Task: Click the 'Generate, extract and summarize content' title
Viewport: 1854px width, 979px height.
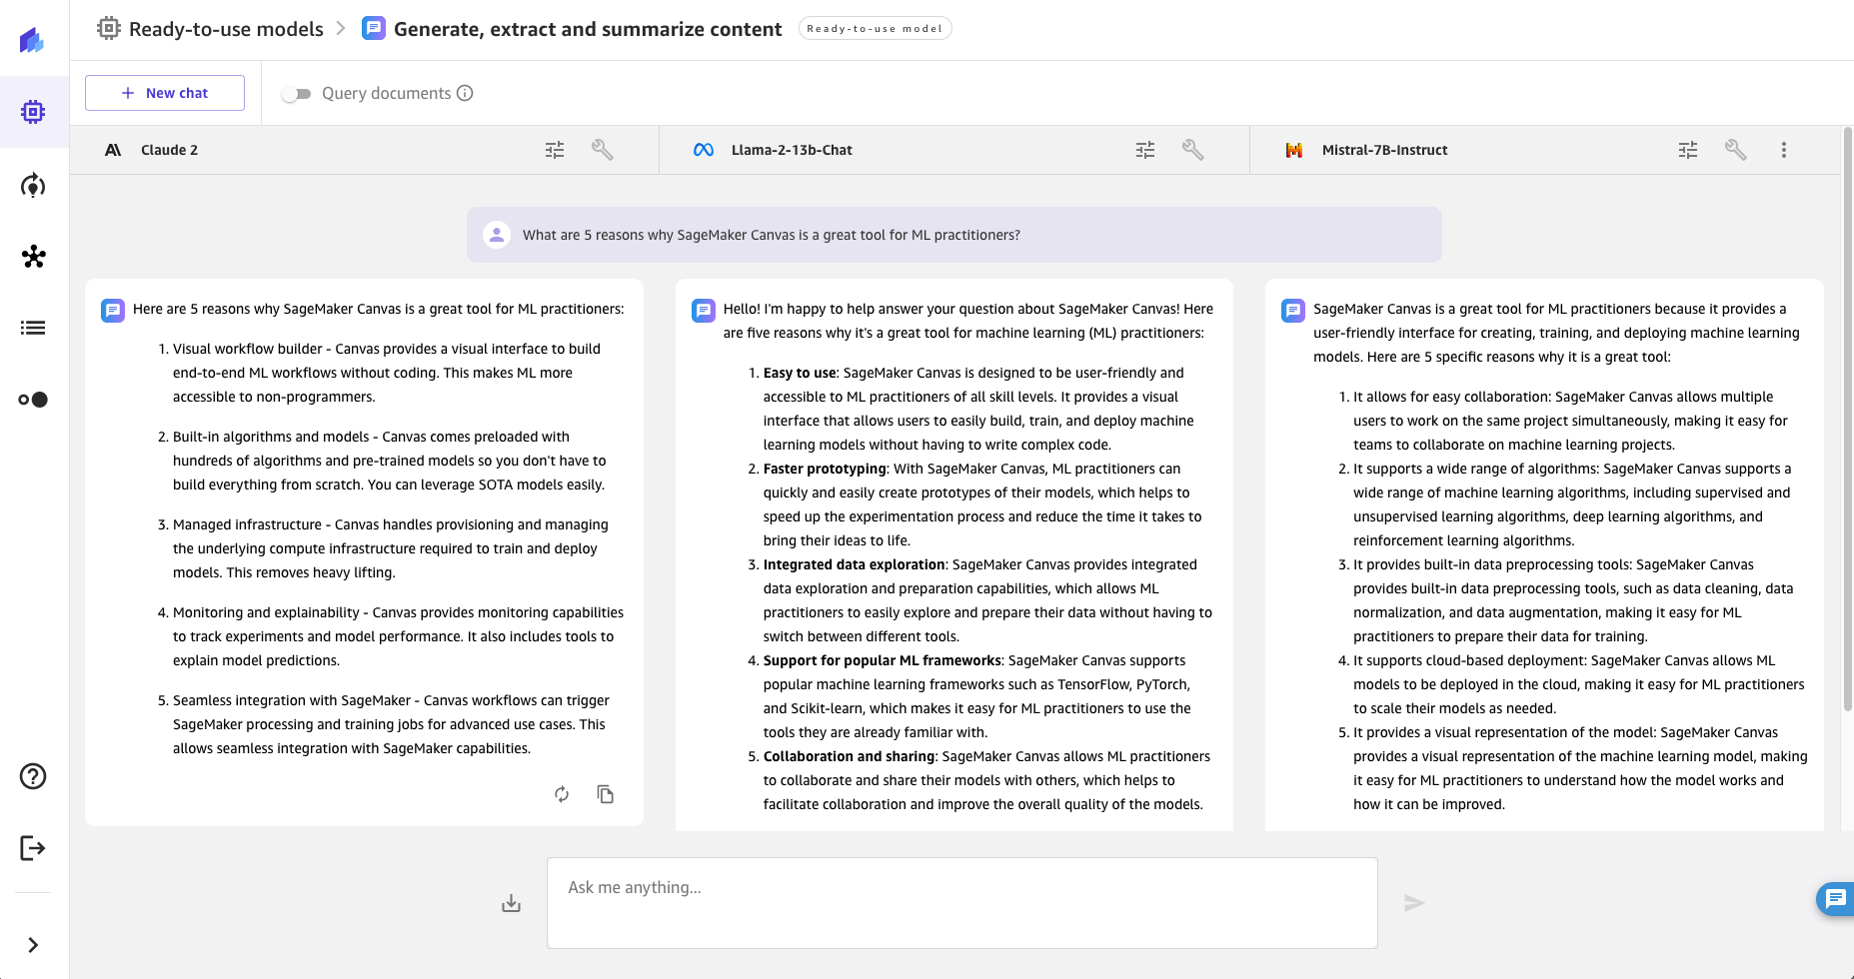Action: click(x=588, y=29)
